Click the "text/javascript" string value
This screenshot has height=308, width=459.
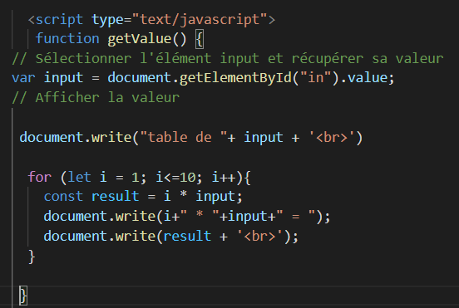click(200, 20)
